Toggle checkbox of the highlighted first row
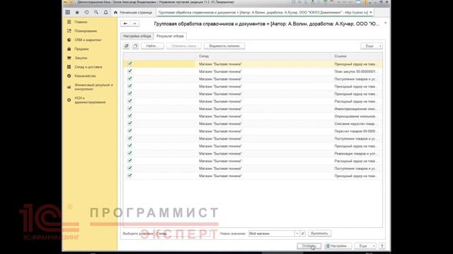The width and height of the screenshot is (453, 254). point(130,64)
